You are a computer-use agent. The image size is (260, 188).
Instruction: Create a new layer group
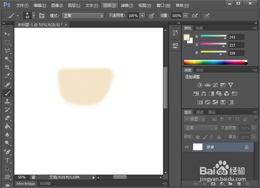230,184
